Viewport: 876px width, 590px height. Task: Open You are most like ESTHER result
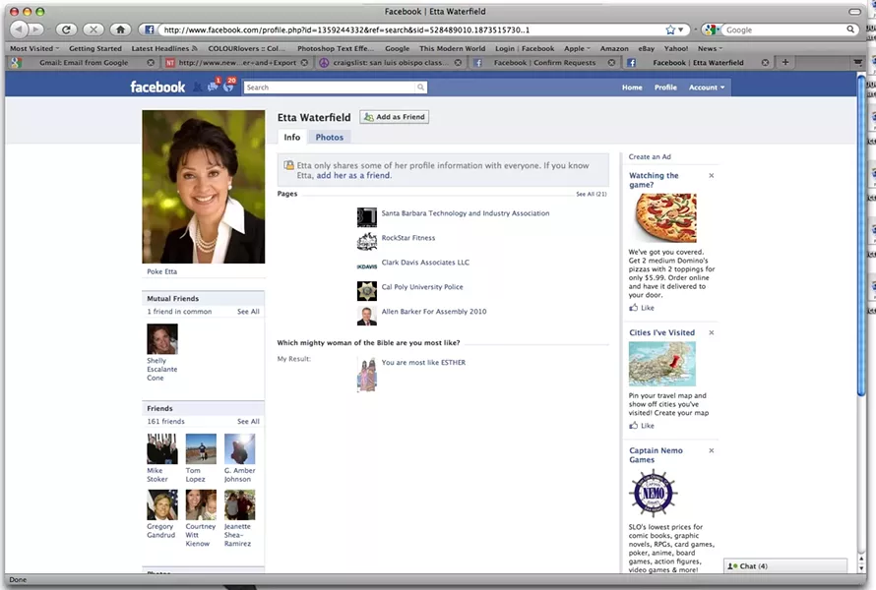[x=423, y=362]
